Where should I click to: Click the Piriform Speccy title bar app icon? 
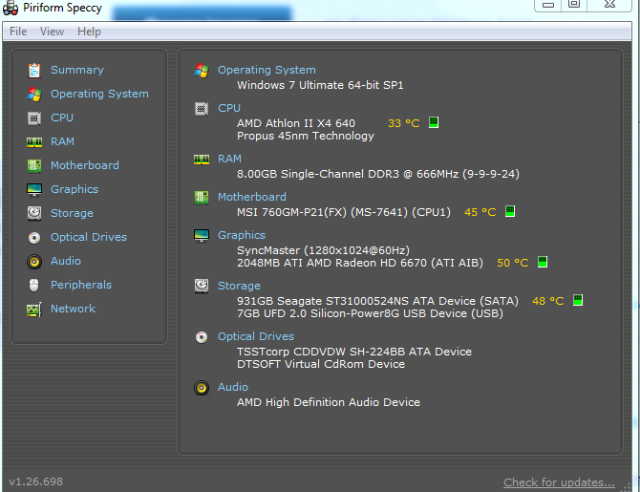click(x=11, y=8)
